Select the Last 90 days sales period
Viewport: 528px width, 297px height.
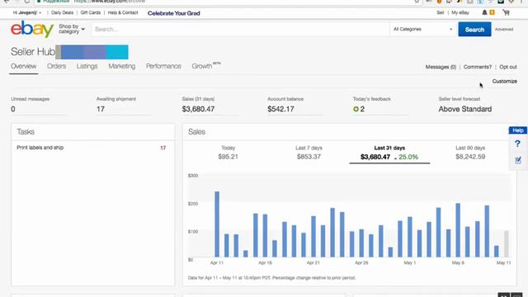pos(470,153)
